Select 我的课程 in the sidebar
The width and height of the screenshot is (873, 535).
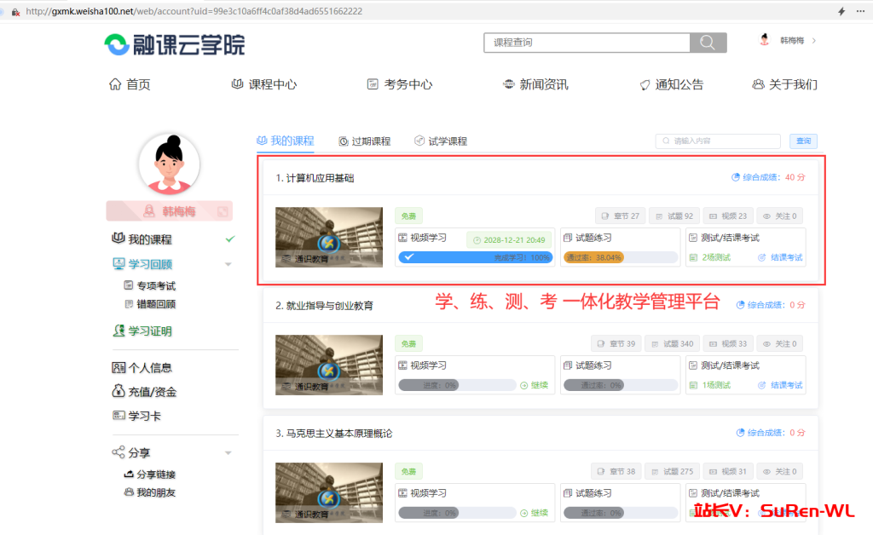(142, 239)
